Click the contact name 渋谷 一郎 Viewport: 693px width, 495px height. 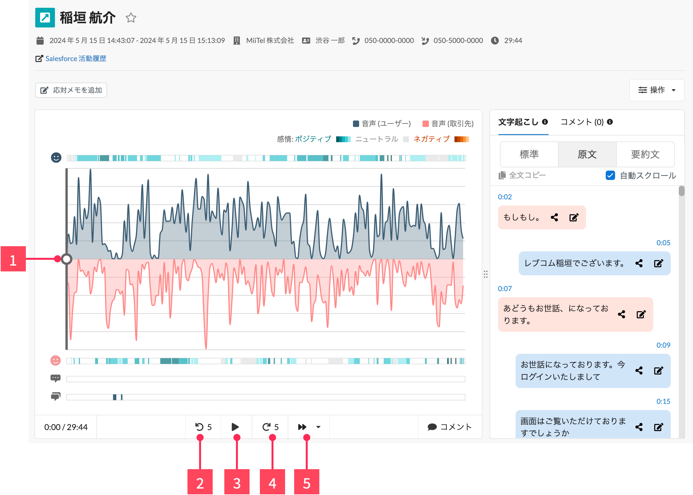coord(330,40)
